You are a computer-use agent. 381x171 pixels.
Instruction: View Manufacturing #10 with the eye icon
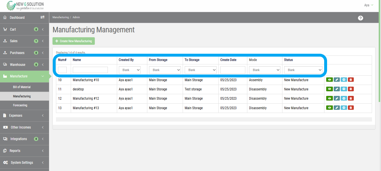329,80
